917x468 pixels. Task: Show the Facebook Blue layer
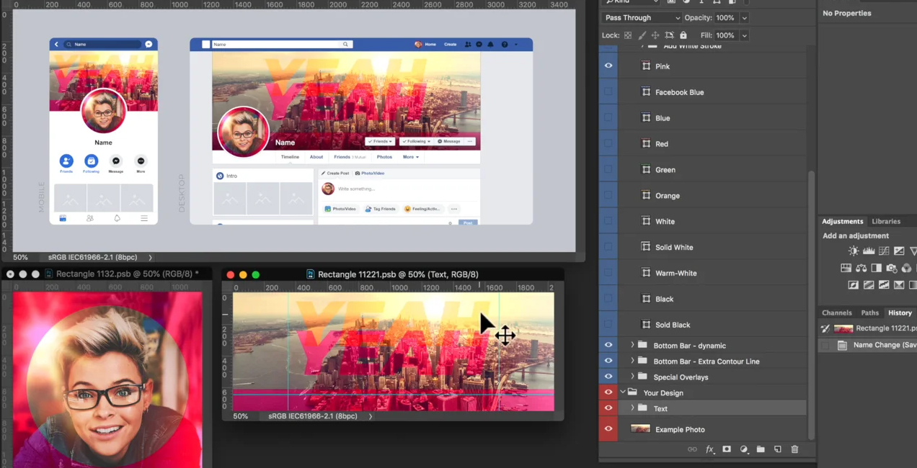(x=608, y=91)
